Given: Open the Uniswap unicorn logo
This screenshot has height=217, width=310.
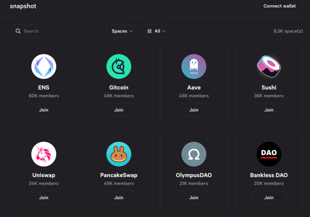Looking at the screenshot, I should click(x=44, y=154).
